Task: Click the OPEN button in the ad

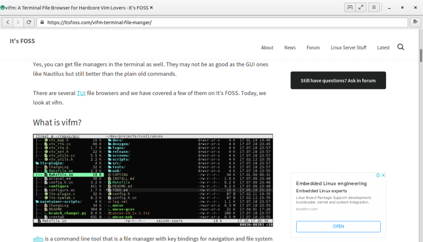Action: pos(338,226)
